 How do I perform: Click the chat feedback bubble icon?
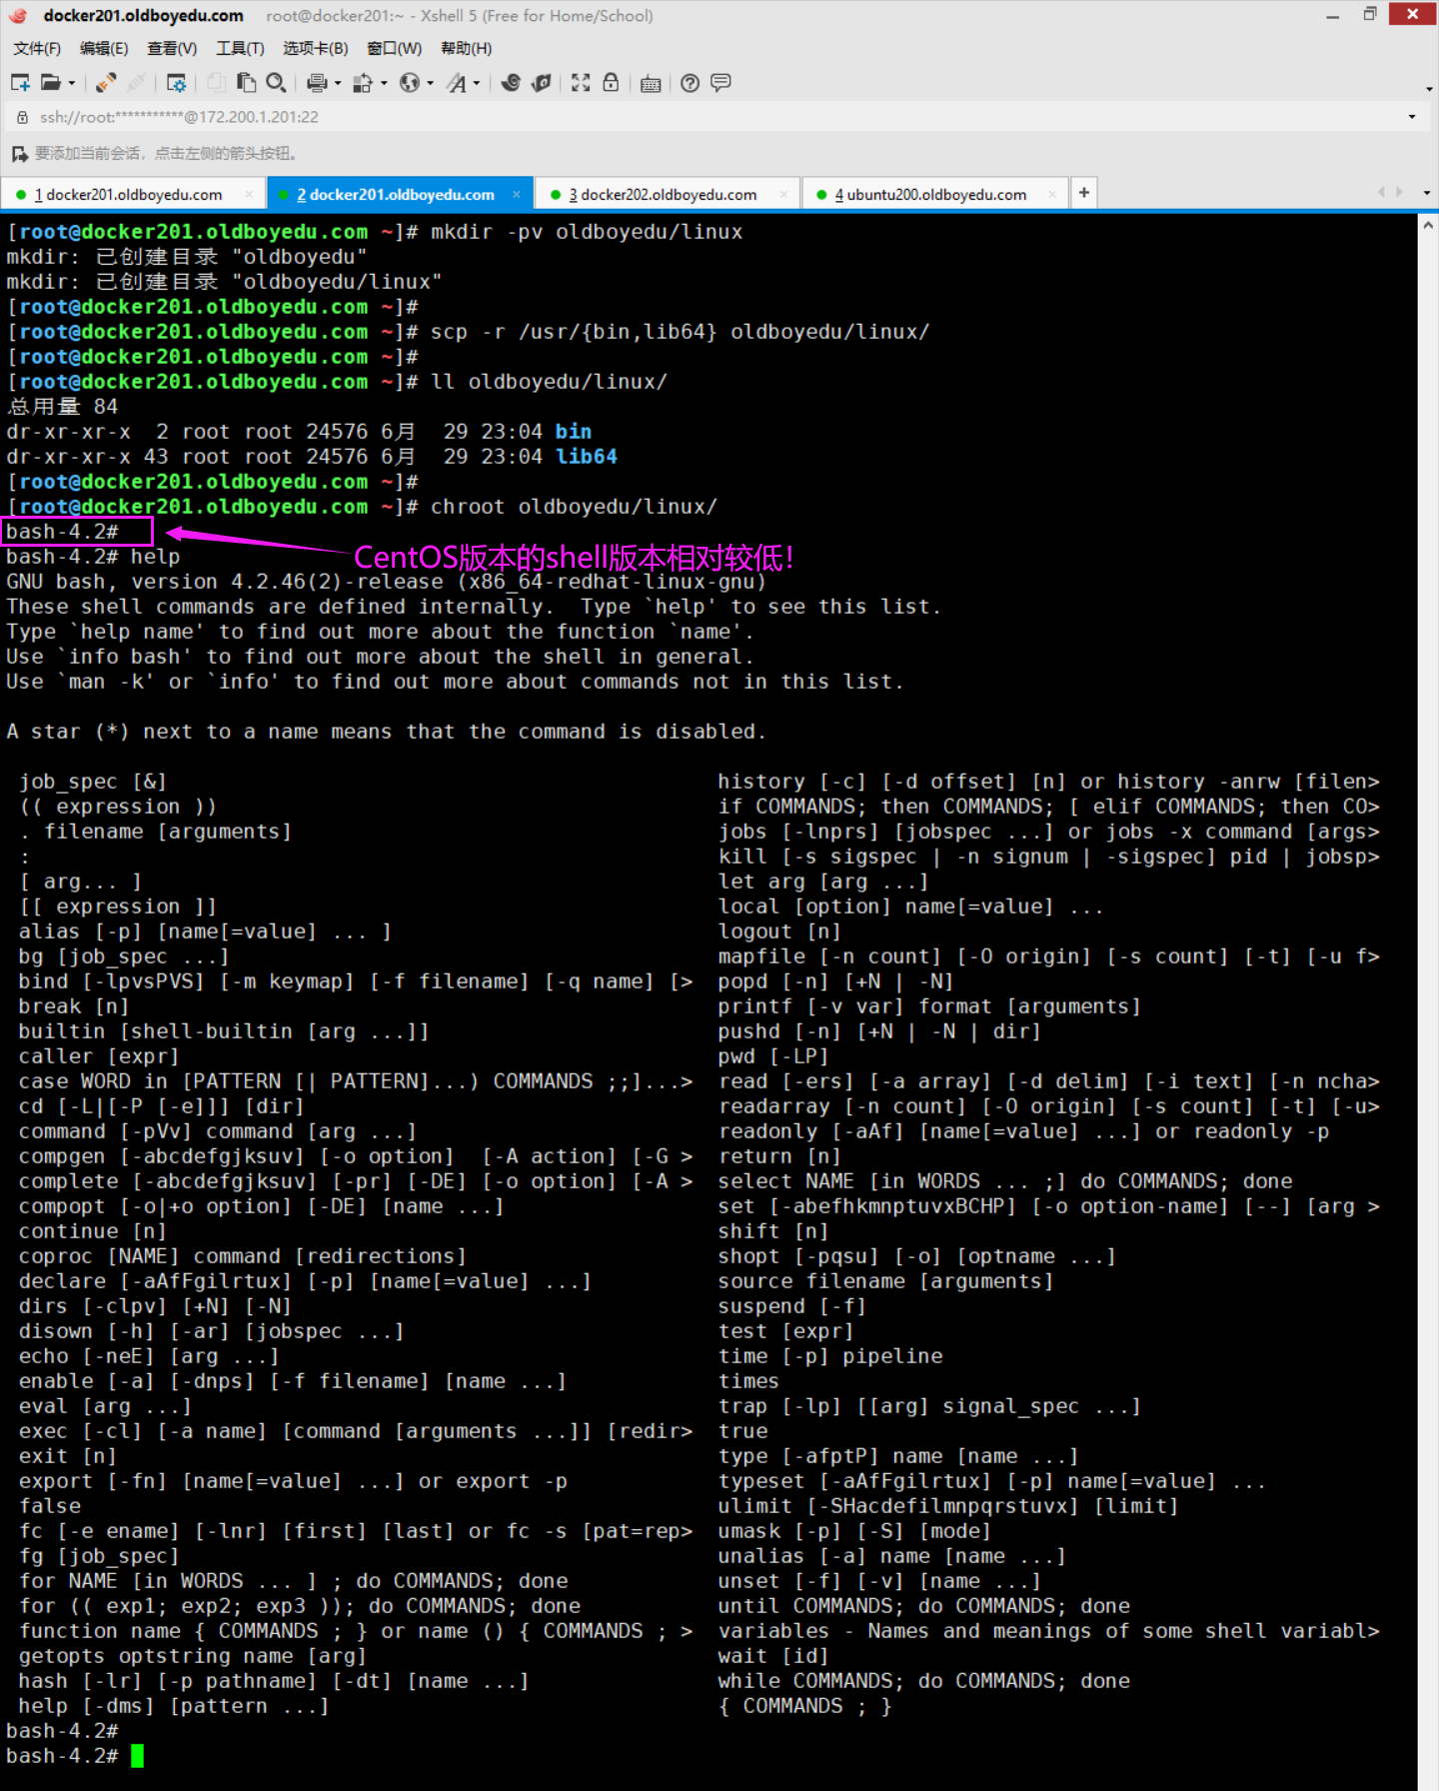point(720,83)
